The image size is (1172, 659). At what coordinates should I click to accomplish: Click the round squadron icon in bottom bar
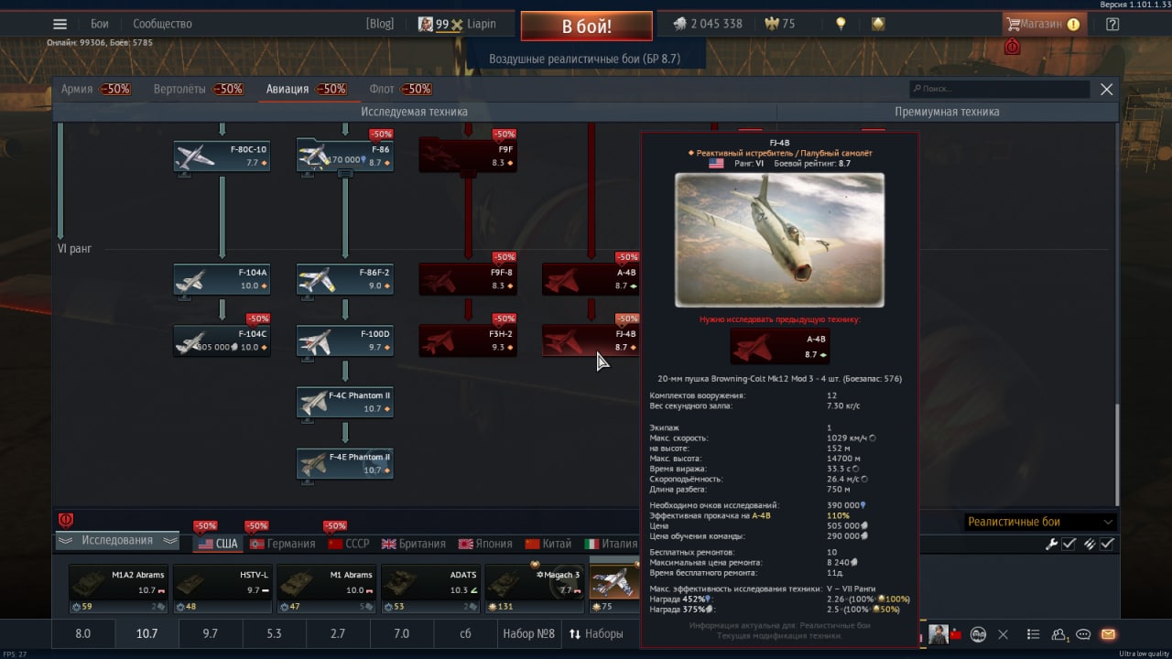978,634
